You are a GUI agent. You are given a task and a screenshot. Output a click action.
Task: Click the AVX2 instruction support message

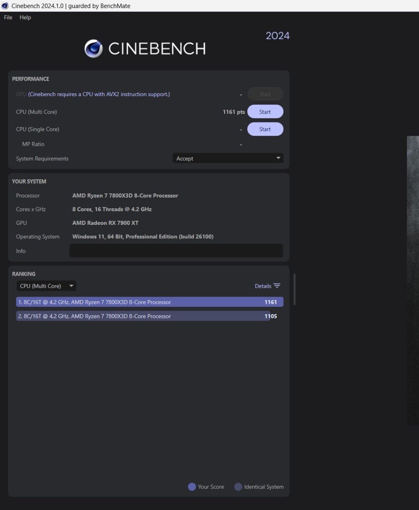point(99,94)
